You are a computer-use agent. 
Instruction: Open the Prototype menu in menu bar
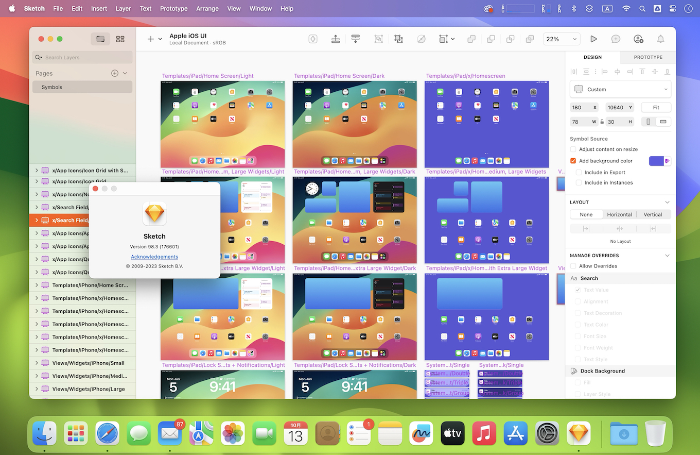(x=173, y=8)
